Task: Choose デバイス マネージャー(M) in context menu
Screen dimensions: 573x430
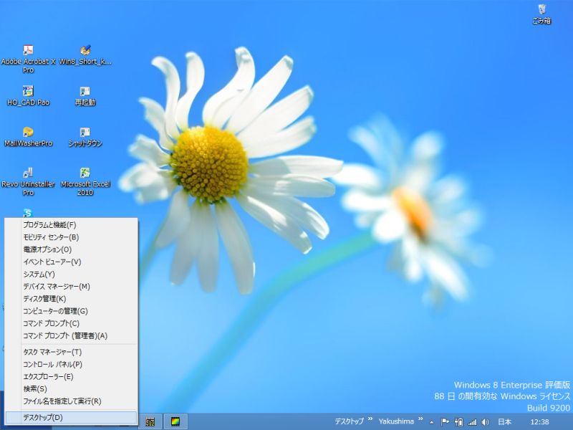Action: (56, 286)
